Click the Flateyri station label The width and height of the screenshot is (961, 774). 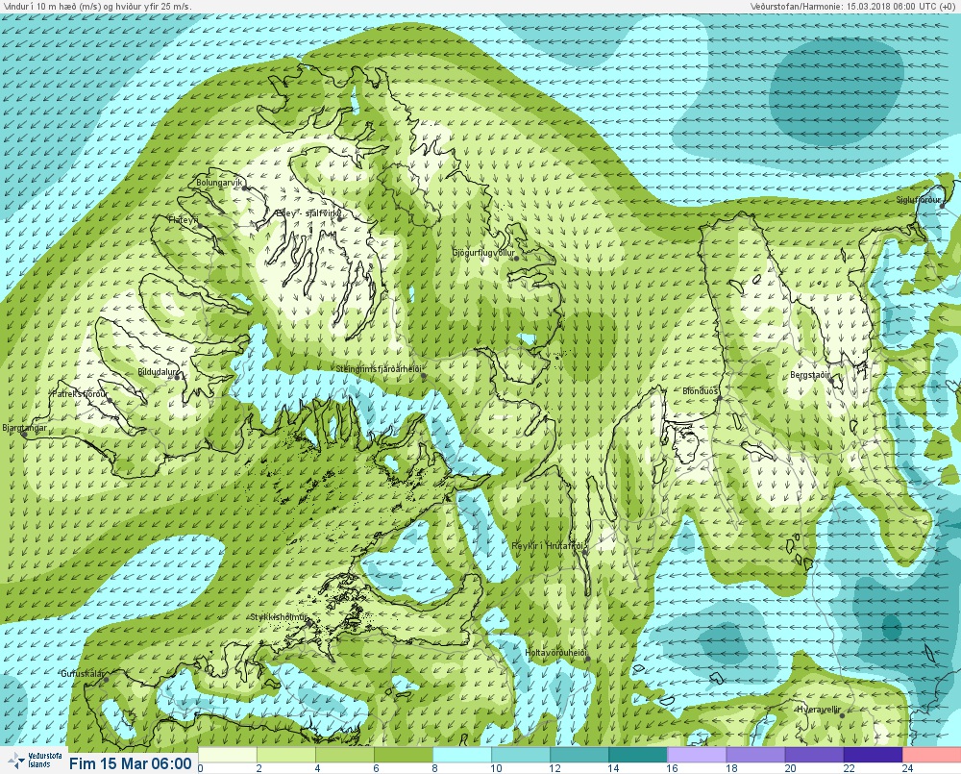184,219
